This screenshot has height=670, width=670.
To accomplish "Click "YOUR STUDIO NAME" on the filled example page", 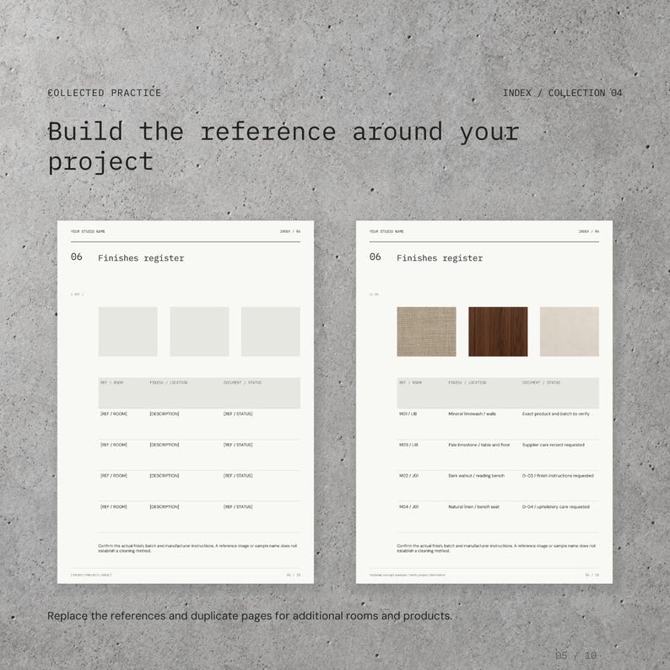I will (x=386, y=231).
